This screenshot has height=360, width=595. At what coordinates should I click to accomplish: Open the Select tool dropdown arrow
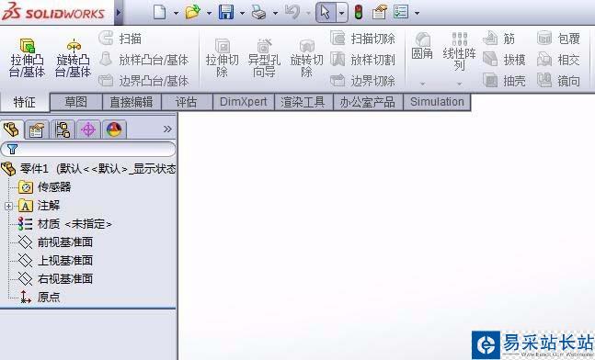click(341, 13)
